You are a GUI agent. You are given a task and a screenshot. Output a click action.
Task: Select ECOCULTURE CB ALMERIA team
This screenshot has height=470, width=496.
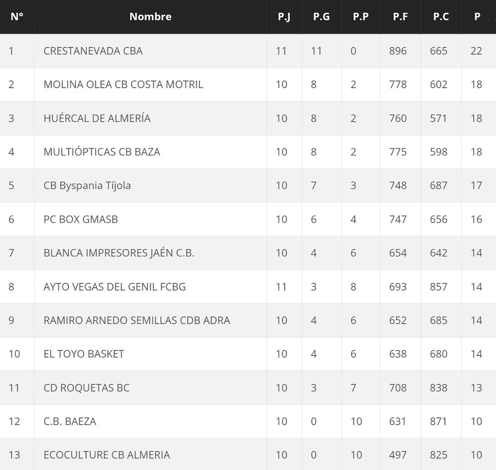[107, 455]
